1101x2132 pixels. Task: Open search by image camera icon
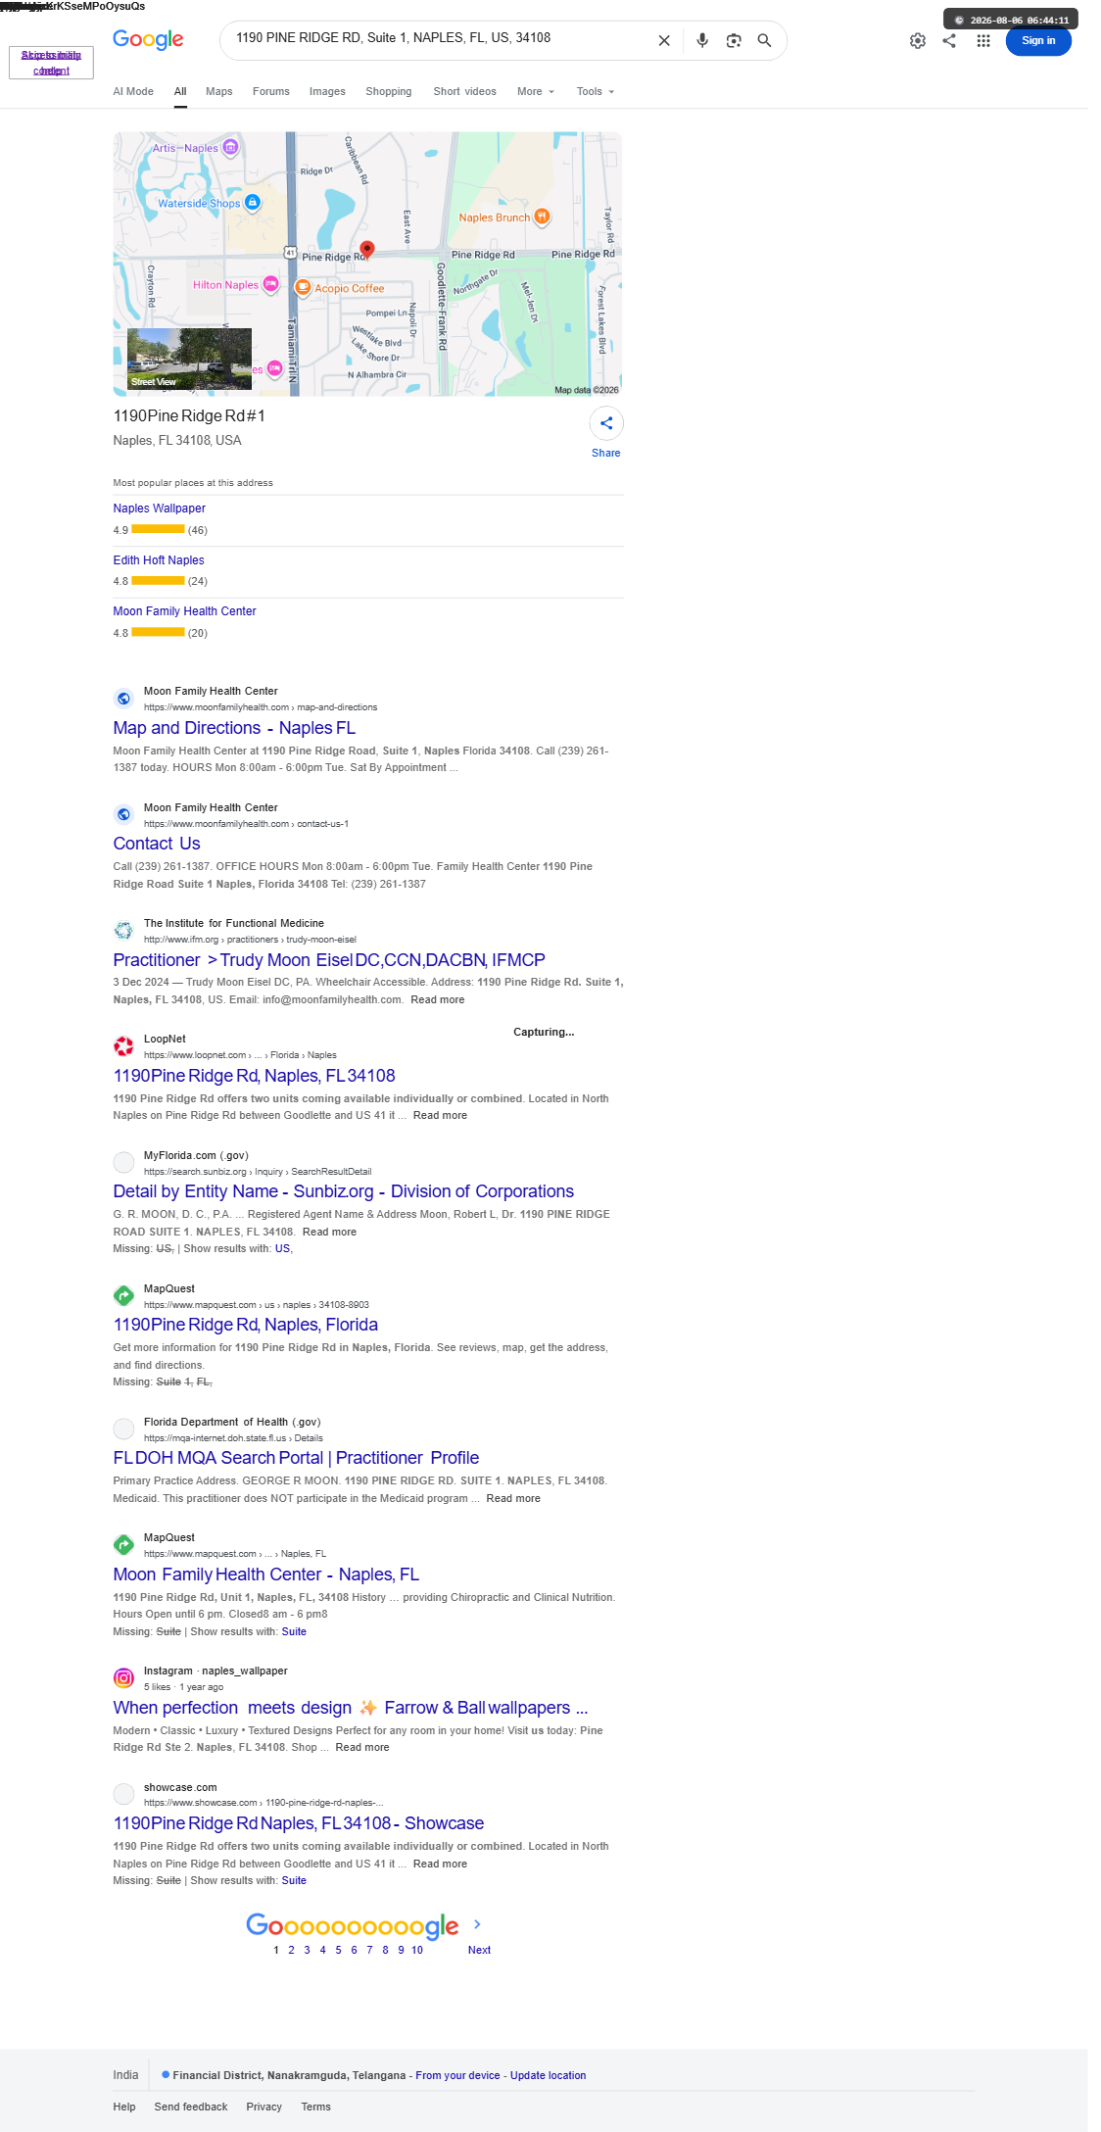734,40
